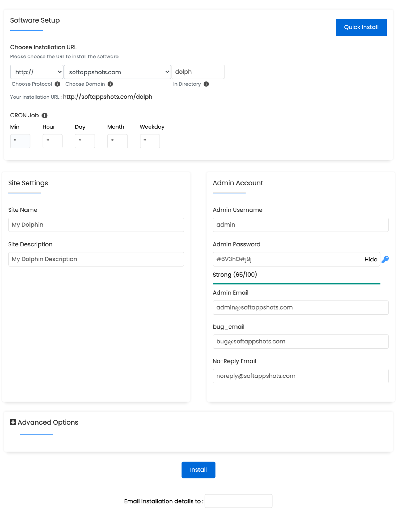Click the blue Install button
The image size is (397, 532).
point(198,470)
